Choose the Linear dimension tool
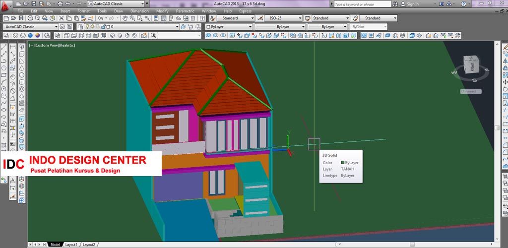508x248 pixels. coord(13,47)
